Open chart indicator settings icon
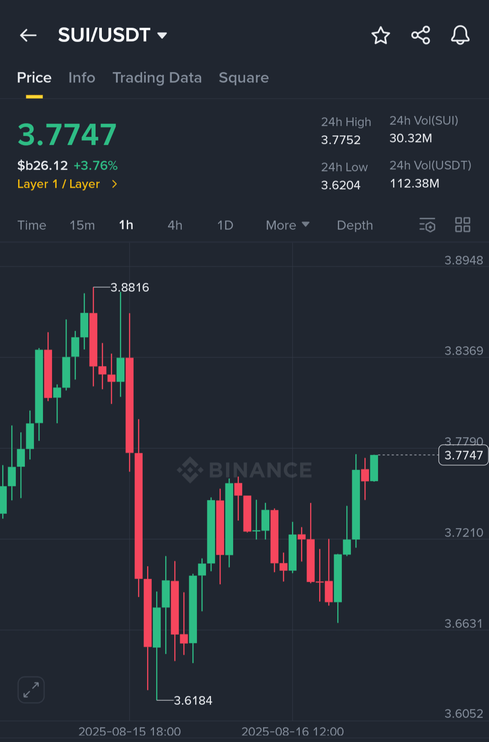Screen dimensions: 489x742 coord(427,225)
